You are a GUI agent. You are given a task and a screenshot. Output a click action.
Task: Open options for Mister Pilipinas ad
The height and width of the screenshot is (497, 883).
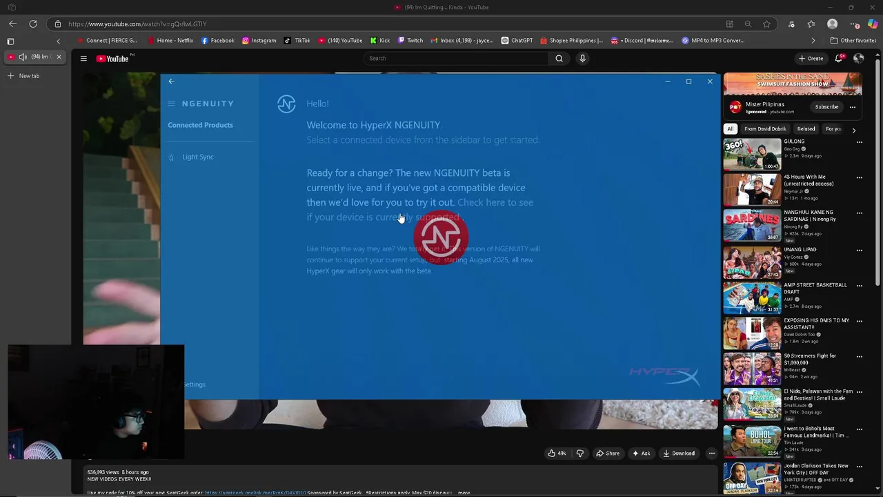853,107
